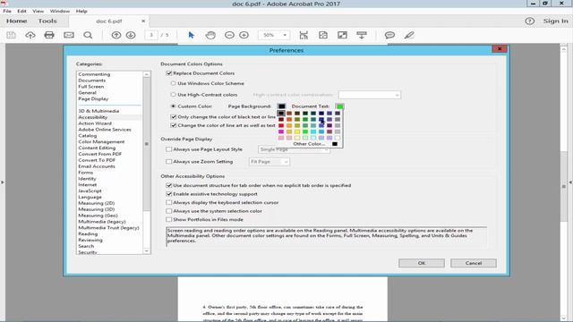The width and height of the screenshot is (573, 322).
Task: Activate the Selection arrow tool
Action: [191, 35]
